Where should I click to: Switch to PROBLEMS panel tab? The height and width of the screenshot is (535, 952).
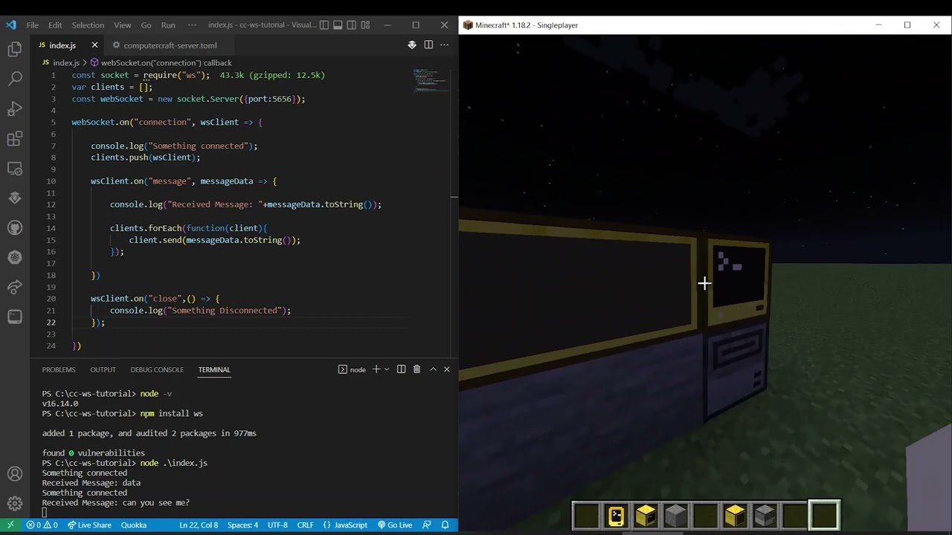click(59, 369)
